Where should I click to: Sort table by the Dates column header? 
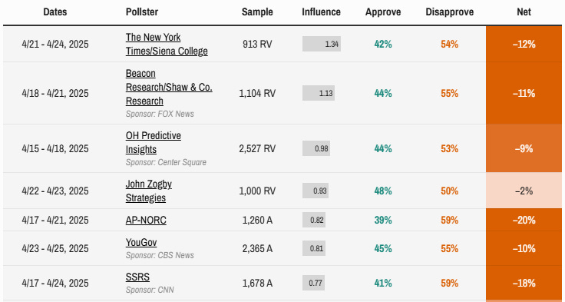click(55, 12)
